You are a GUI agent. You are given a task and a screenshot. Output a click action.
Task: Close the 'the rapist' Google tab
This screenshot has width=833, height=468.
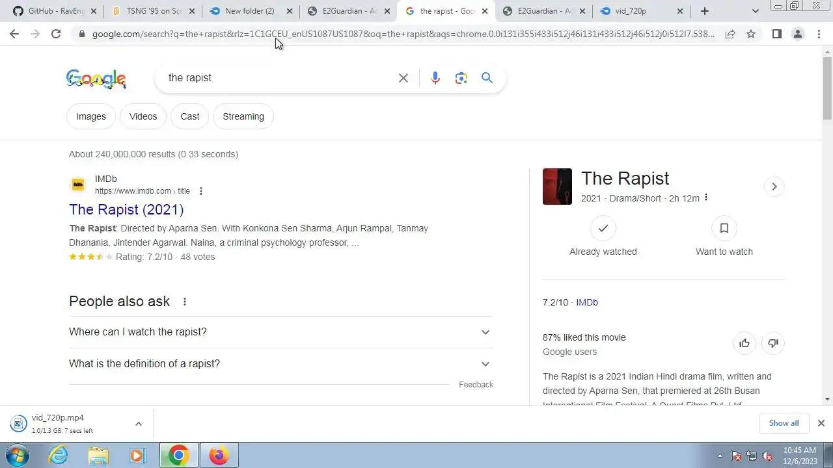(x=484, y=11)
